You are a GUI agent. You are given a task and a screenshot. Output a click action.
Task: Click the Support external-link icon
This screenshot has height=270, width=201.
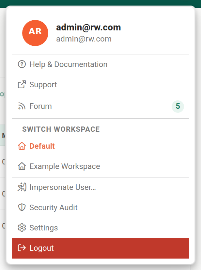coord(22,85)
